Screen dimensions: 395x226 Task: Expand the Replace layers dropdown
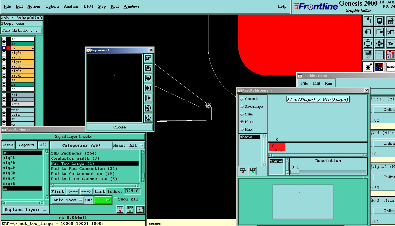(x=25, y=210)
